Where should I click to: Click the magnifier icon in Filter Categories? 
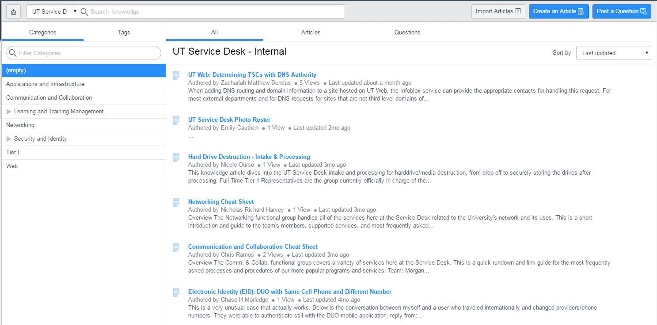click(x=13, y=53)
